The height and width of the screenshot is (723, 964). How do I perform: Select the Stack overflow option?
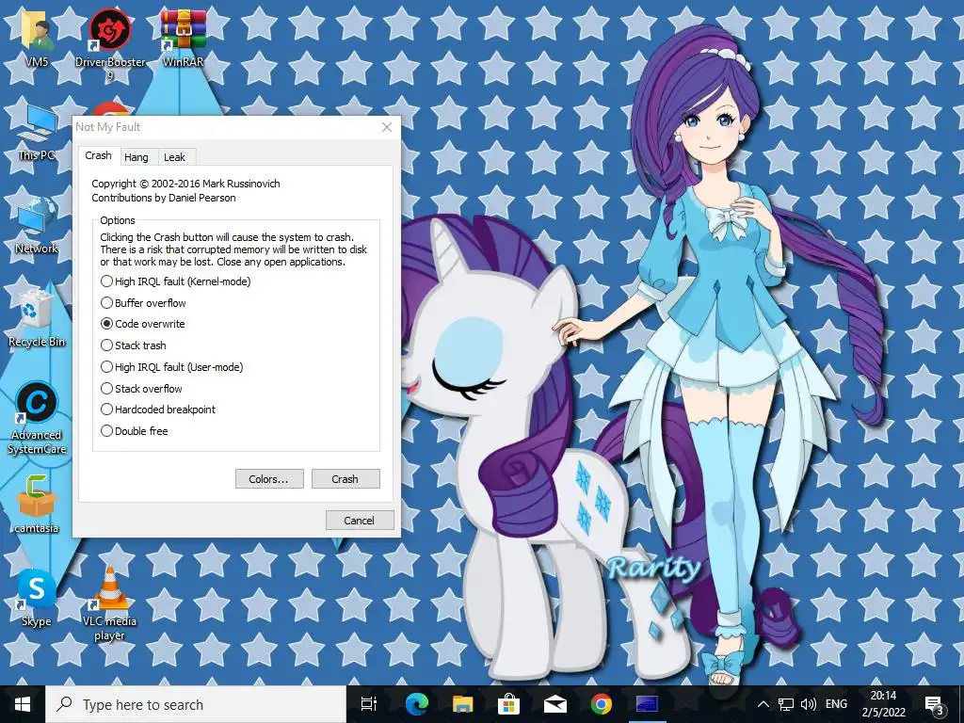click(x=141, y=389)
